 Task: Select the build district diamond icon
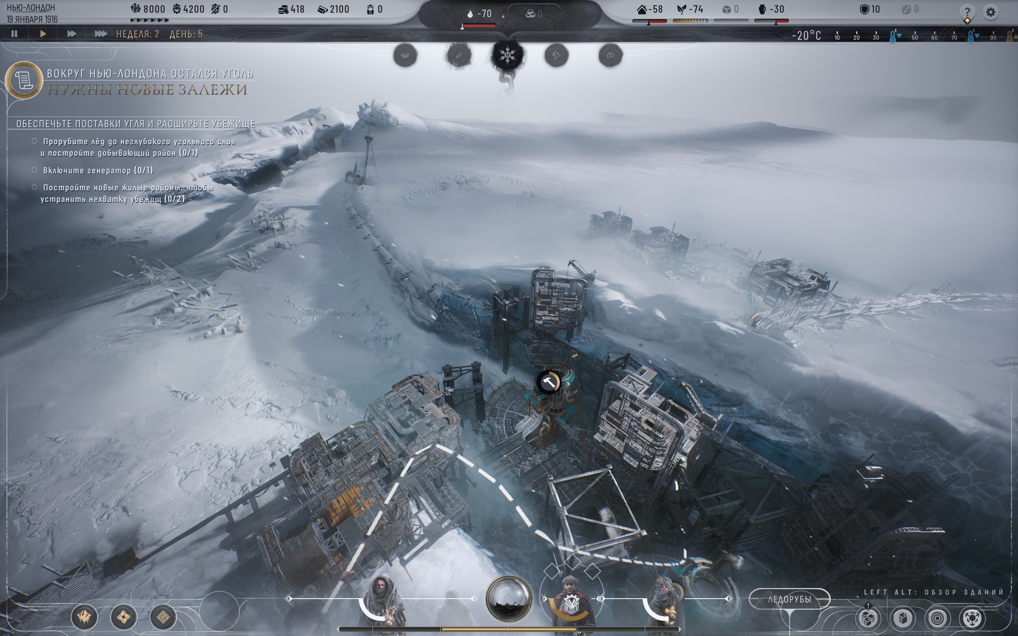click(x=123, y=617)
